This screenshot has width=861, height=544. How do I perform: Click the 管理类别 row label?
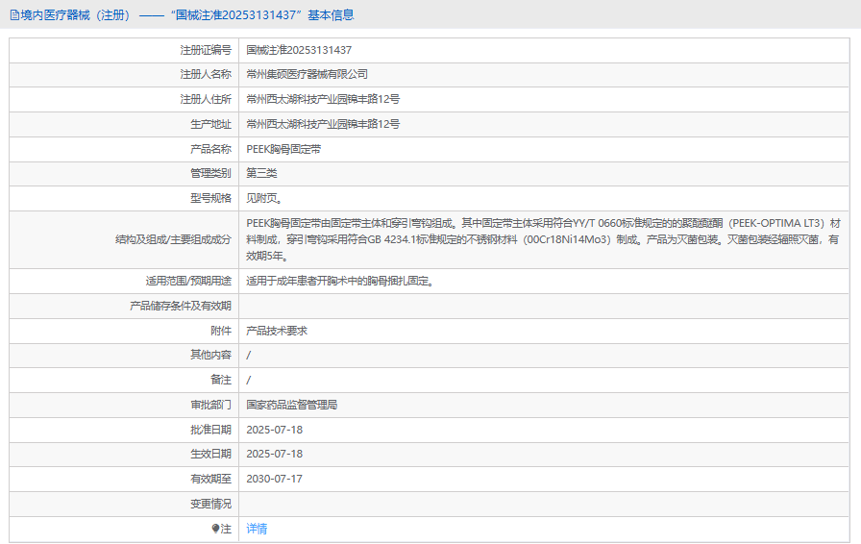(x=210, y=173)
